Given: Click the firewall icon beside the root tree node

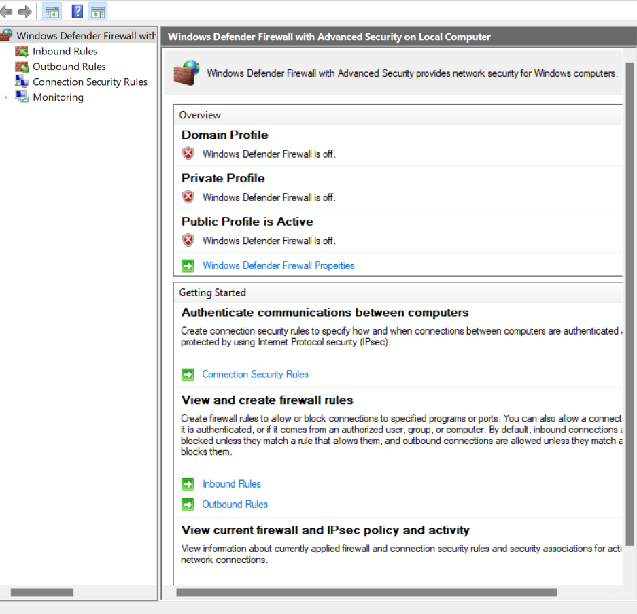Looking at the screenshot, I should (6, 35).
